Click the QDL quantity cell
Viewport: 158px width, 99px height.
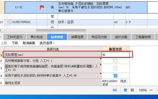[136, 7]
